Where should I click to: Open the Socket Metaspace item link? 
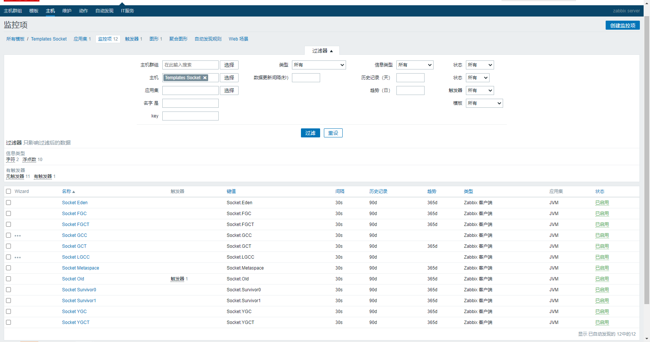[x=80, y=268]
